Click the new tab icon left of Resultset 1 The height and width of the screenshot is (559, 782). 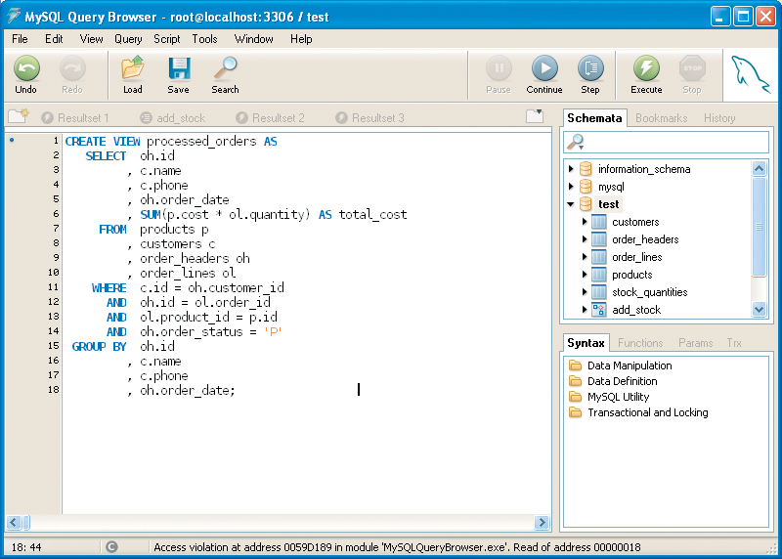(x=19, y=116)
